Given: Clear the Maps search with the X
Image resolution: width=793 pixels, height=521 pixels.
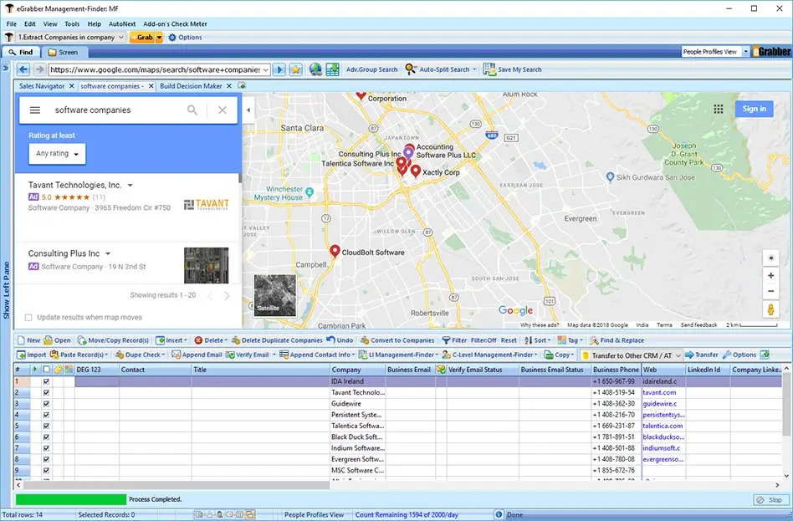Looking at the screenshot, I should pos(222,110).
